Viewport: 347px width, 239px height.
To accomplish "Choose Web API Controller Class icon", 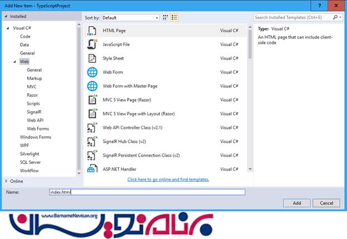I will coord(92,128).
